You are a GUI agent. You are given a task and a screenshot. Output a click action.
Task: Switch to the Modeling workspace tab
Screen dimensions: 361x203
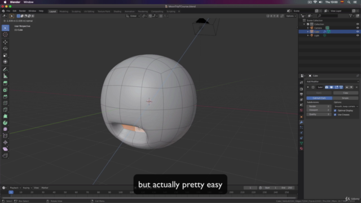click(64, 11)
